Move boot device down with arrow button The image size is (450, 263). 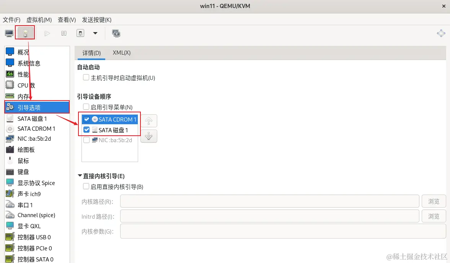148,136
